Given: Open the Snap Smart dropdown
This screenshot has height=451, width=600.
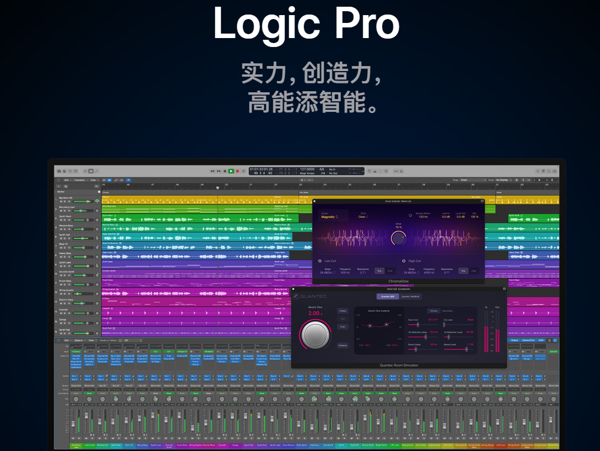Looking at the screenshot, I should [x=473, y=180].
